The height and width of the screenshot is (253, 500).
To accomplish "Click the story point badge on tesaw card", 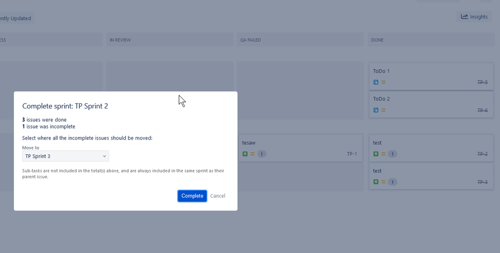I will click(262, 154).
